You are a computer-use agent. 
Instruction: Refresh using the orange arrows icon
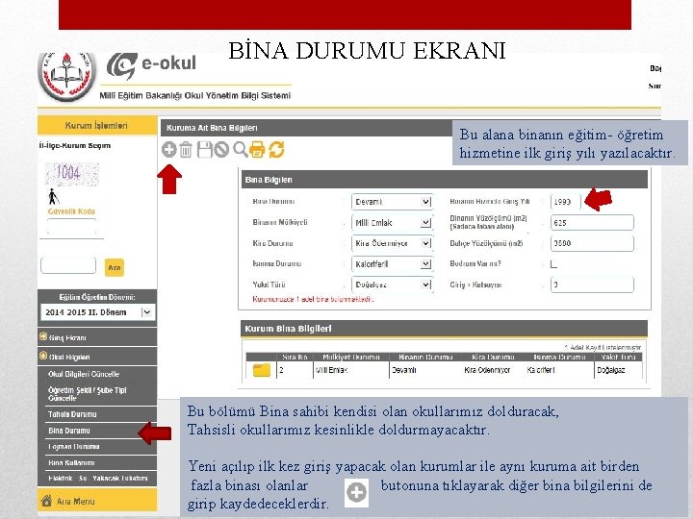[276, 150]
